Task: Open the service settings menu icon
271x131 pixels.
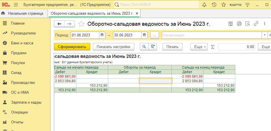Action: click(x=248, y=5)
